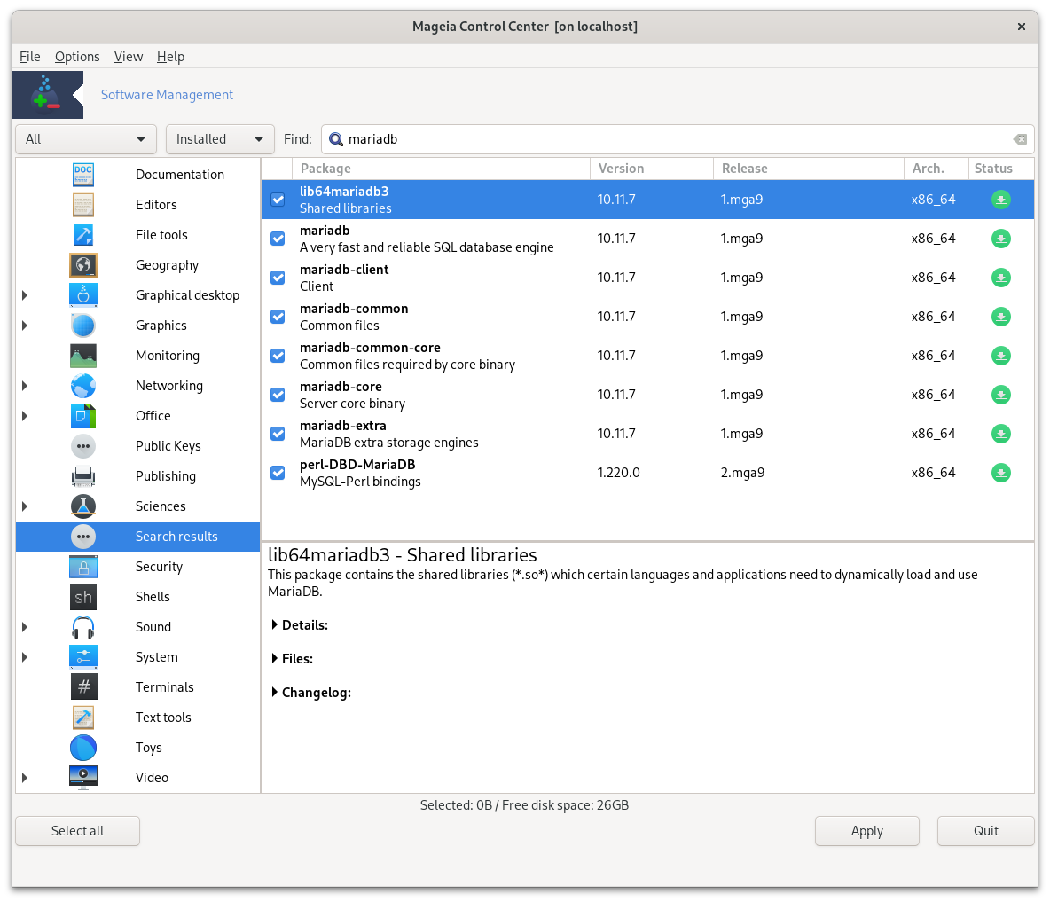
Task: Expand the Files section
Action: 275,659
